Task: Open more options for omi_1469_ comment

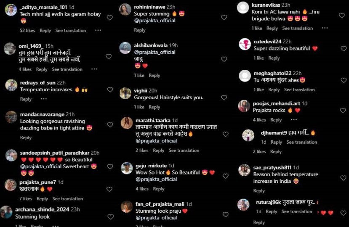Action: coord(94,69)
